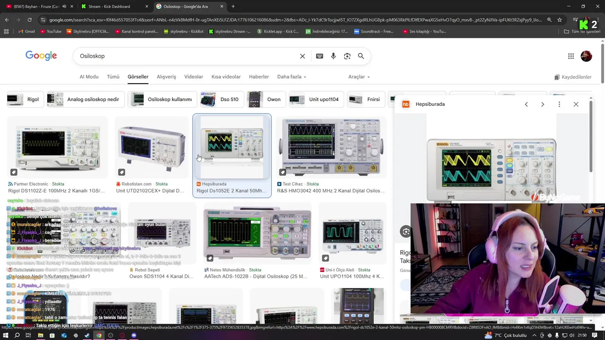
Task: Start voice search with the microphone icon
Action: pyautogui.click(x=333, y=56)
